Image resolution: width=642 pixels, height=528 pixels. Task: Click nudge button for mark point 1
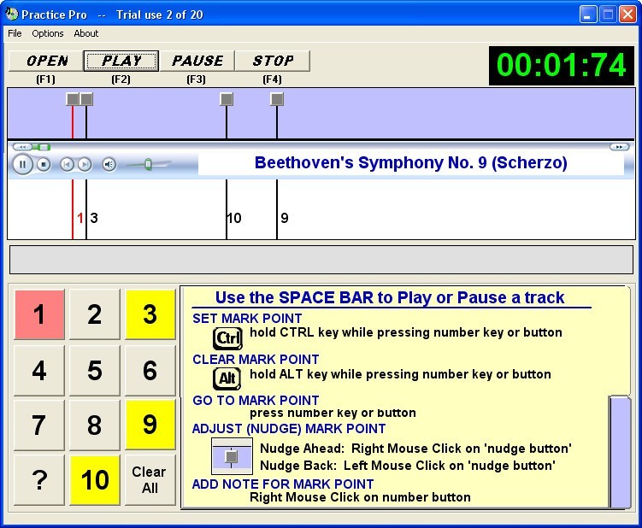click(x=72, y=99)
